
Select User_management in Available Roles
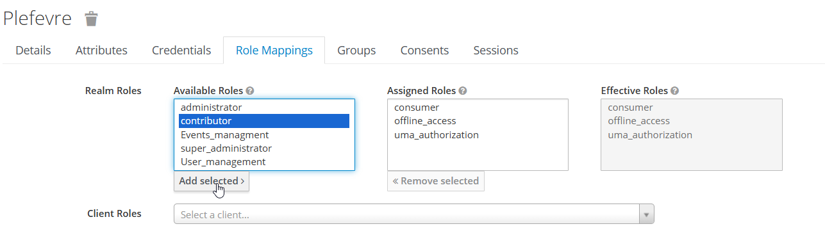[x=264, y=162]
